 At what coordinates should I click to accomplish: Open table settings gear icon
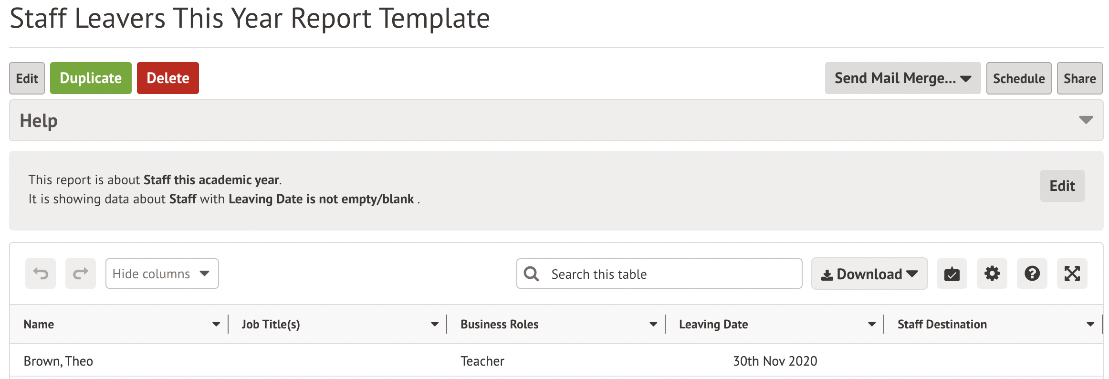pyautogui.click(x=992, y=274)
